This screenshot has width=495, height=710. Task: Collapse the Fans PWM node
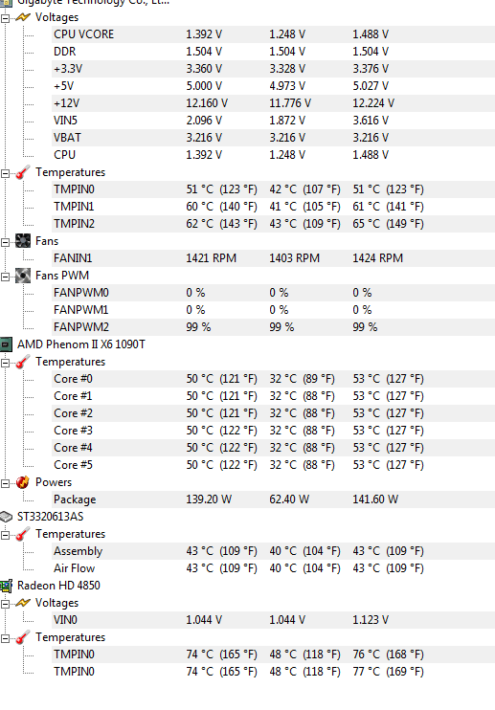(x=5, y=277)
